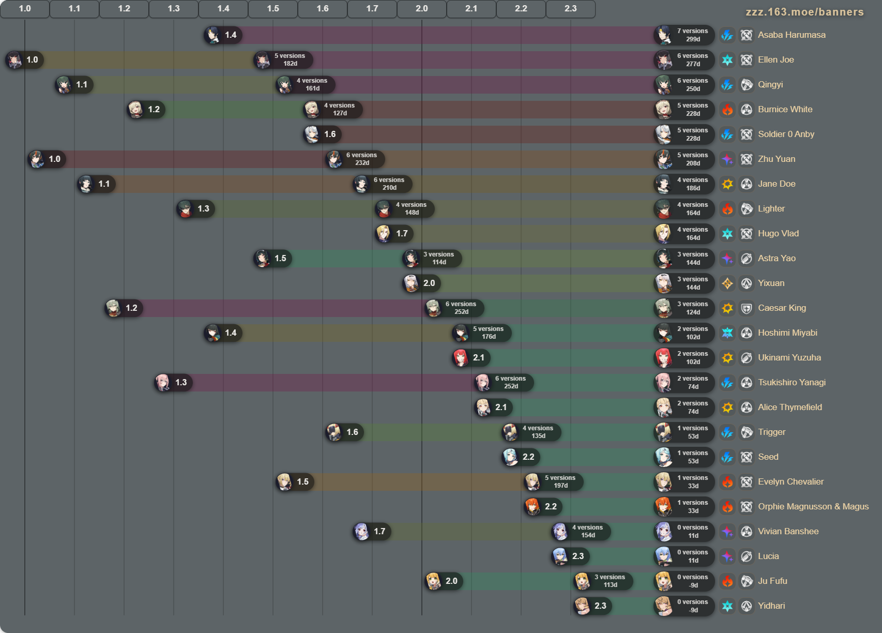Open the Vivian Banshee character name
This screenshot has width=882, height=633.
tap(788, 532)
